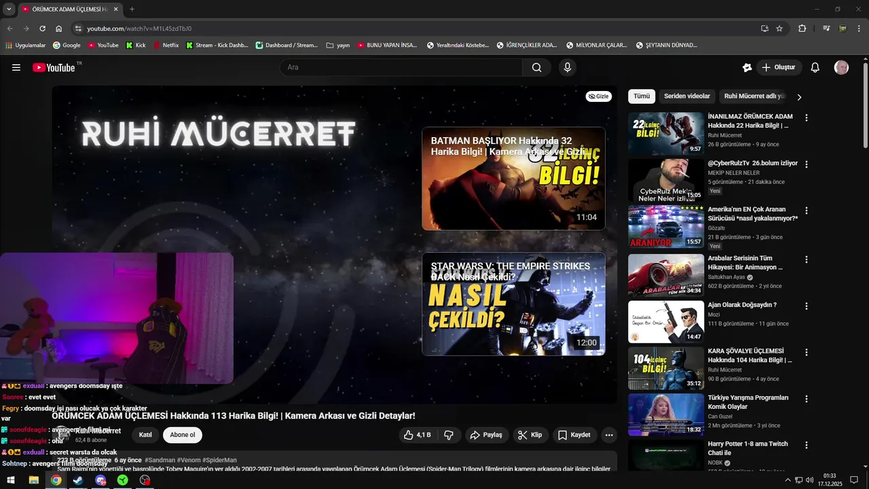The image size is (869, 489).
Task: Hide end screen with Gizle button
Action: pos(599,96)
